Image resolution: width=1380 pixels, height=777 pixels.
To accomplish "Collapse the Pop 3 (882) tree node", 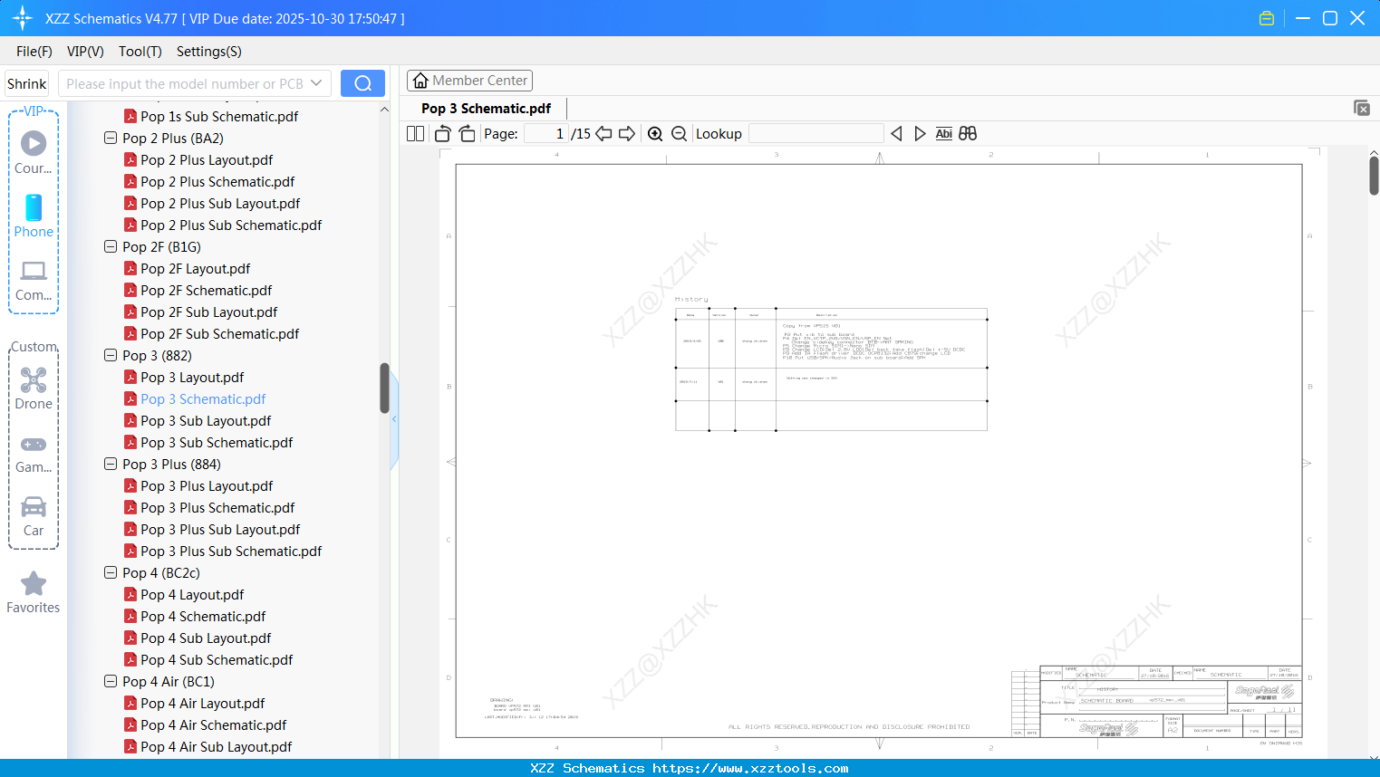I will tap(110, 355).
